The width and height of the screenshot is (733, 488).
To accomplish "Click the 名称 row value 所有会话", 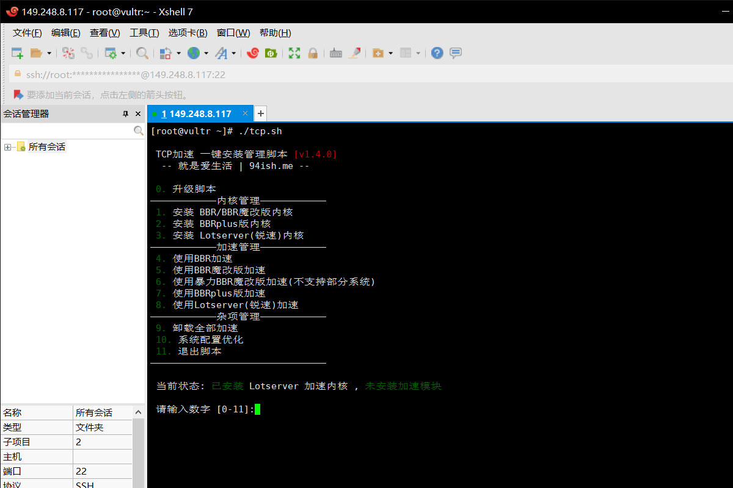I will click(103, 413).
